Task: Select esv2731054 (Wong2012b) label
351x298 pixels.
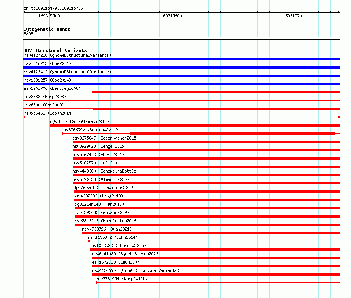Action: (x=121, y=279)
